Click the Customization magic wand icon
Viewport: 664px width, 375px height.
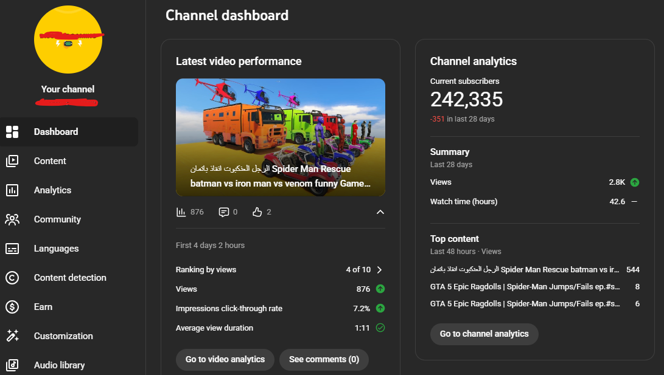tap(12, 336)
